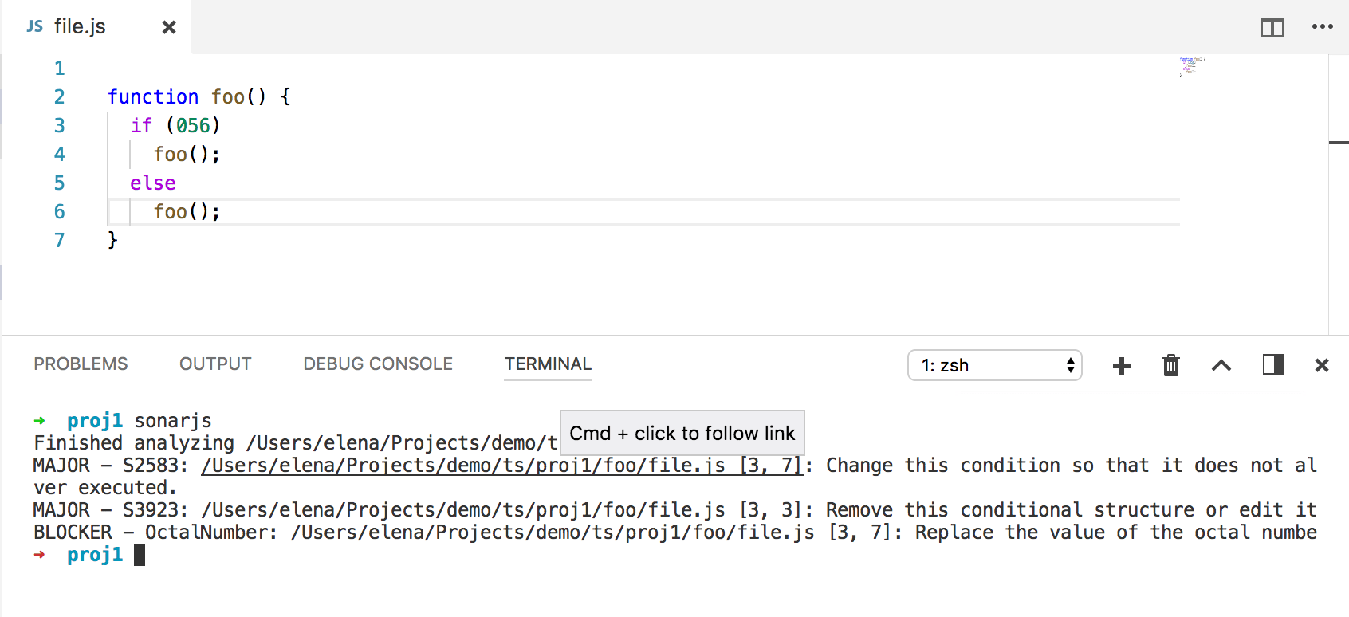Open more editor actions with the ellipsis icon

tap(1322, 26)
